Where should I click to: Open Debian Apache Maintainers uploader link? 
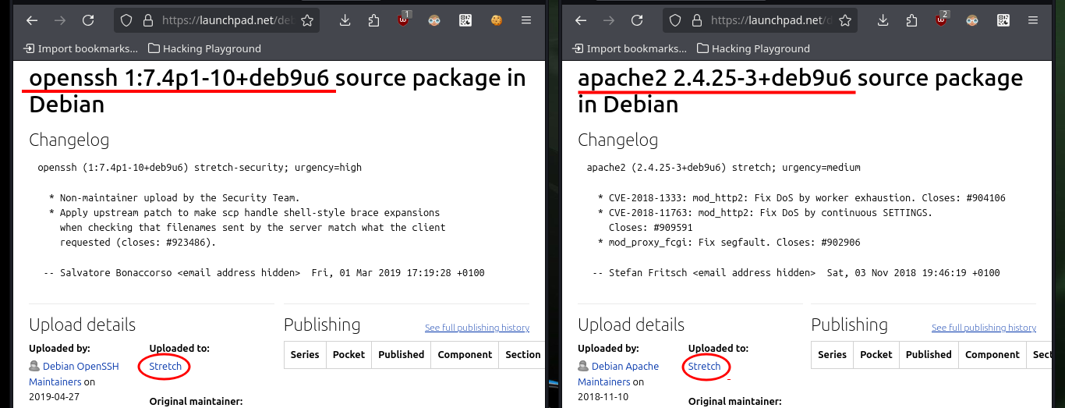click(618, 374)
